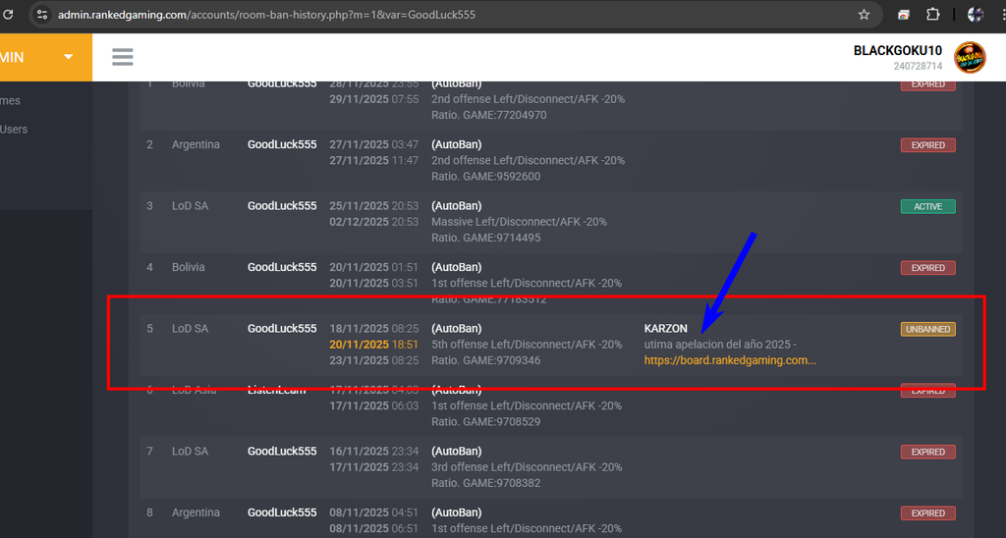
Task: Bookmark this page with star icon
Action: point(864,14)
